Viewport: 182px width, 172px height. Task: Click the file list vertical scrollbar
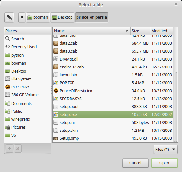(175, 107)
